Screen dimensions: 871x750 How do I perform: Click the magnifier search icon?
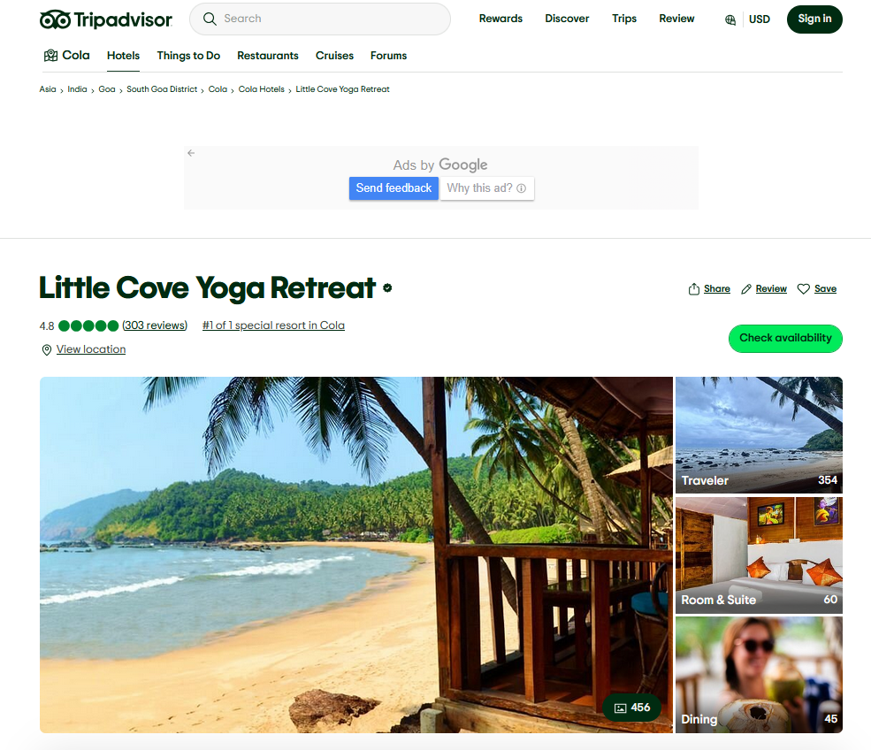210,19
